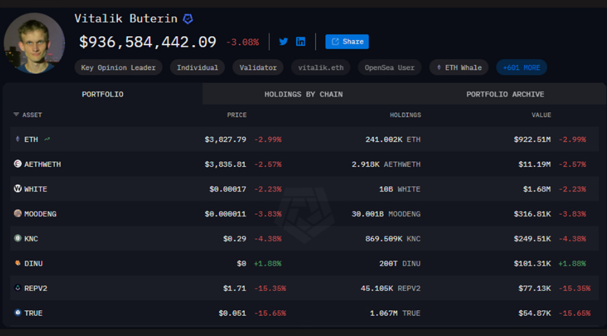Sort the table by VALUE column header
607x336 pixels.
tap(541, 115)
